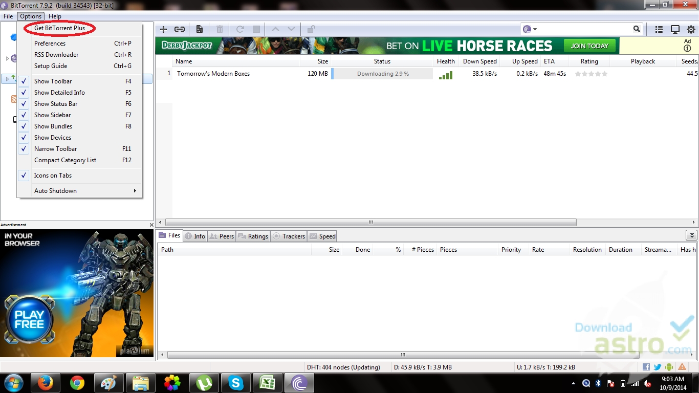Image resolution: width=699 pixels, height=393 pixels.
Task: Switch to the Ratings tab
Action: click(253, 236)
